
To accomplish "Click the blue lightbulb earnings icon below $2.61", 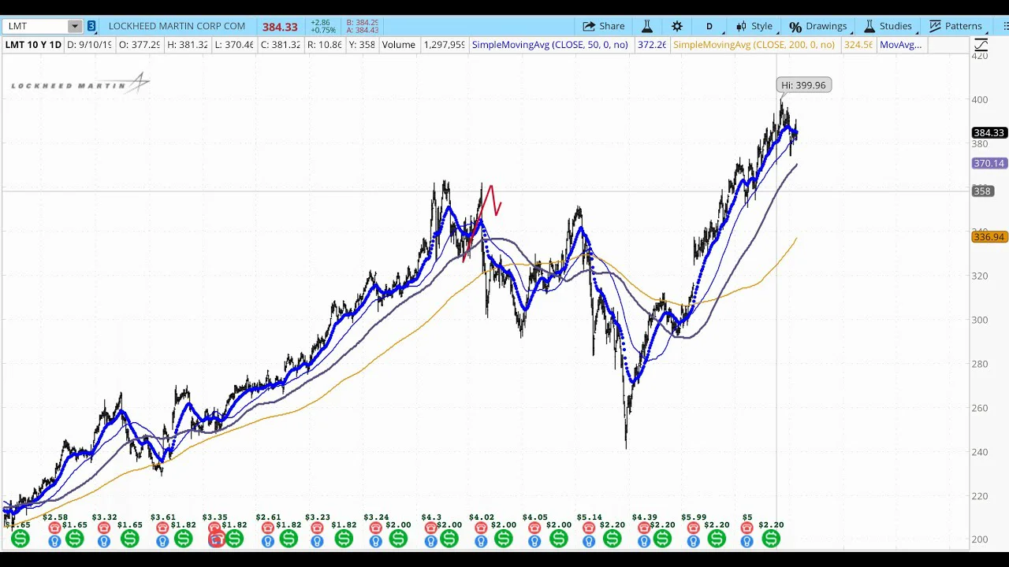I will [x=268, y=541].
